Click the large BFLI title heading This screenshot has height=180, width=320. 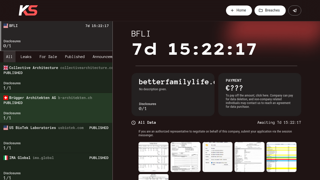[141, 34]
